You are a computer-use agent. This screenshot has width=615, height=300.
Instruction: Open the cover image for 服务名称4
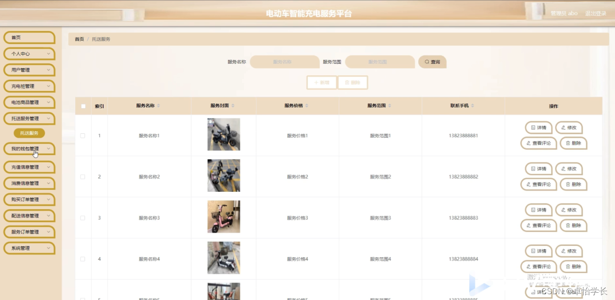point(223,257)
